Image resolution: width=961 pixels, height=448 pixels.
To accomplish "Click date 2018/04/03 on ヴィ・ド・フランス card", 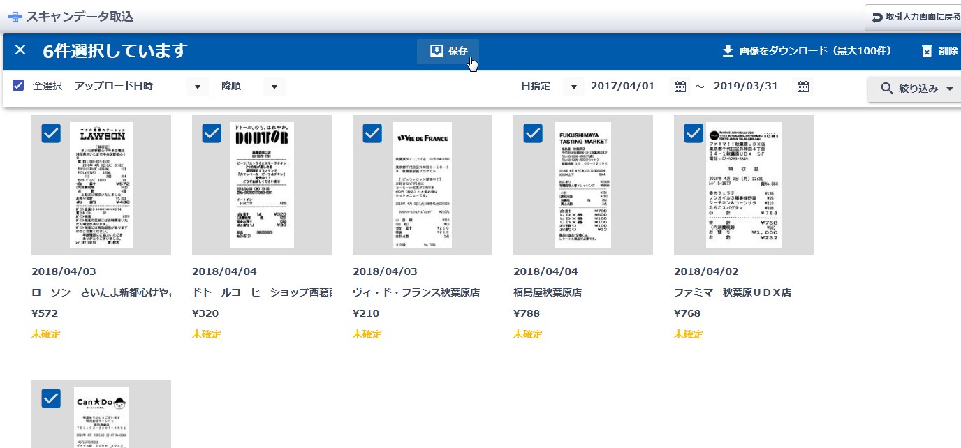I will pos(385,271).
